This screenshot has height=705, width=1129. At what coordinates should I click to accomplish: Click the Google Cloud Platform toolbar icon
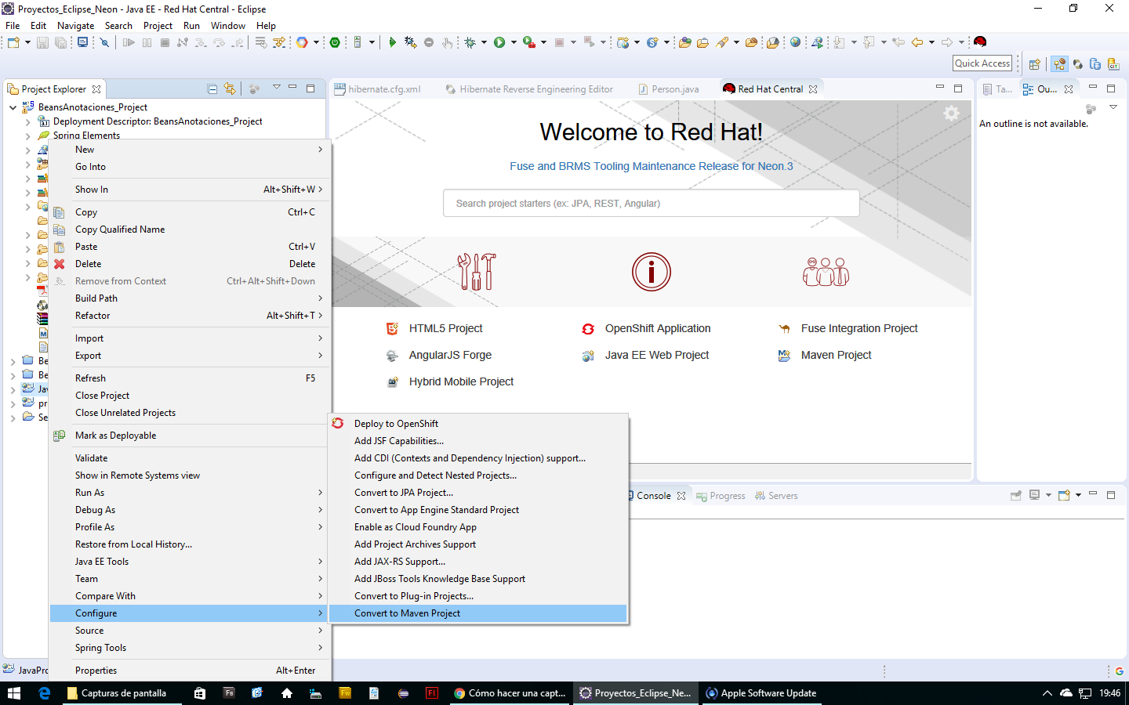point(302,42)
